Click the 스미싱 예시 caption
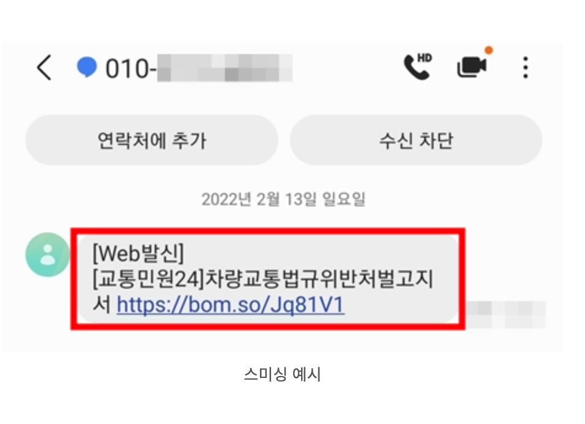Image resolution: width=585 pixels, height=424 pixels. tap(283, 374)
